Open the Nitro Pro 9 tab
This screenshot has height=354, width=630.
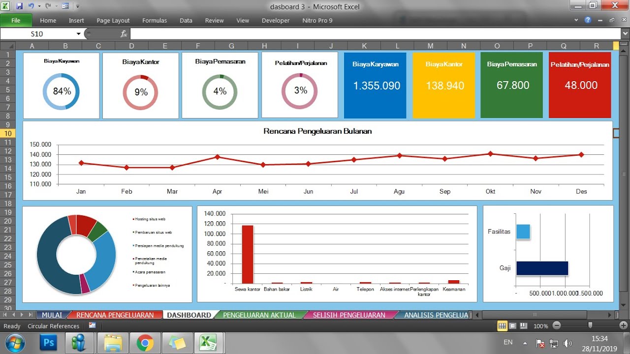317,21
